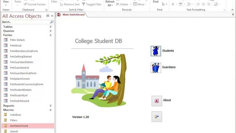This screenshot has height=133, width=236.
Task: Select frmGuardianDetails form entry
Action: pos(21,62)
